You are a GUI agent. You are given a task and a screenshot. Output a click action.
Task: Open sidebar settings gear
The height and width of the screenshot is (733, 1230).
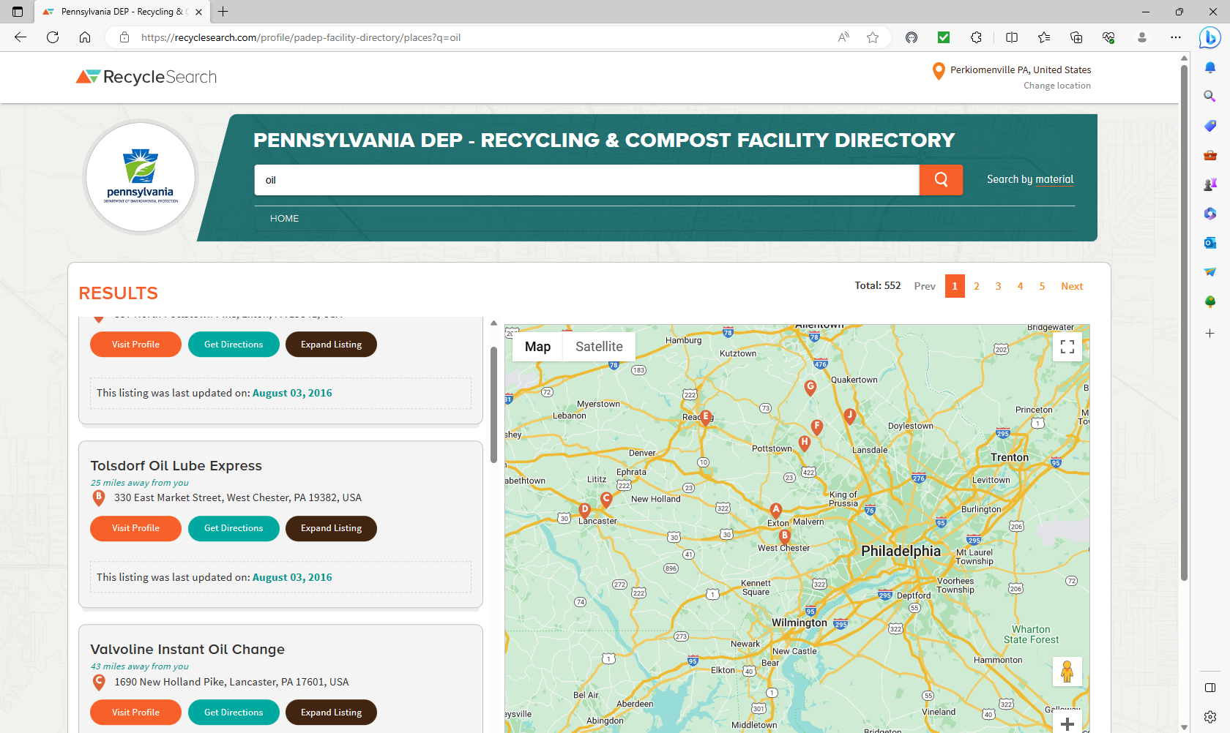click(x=1209, y=717)
